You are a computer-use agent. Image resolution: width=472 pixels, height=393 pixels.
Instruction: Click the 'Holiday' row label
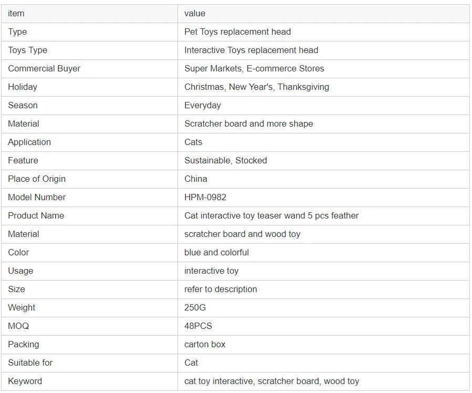point(23,87)
